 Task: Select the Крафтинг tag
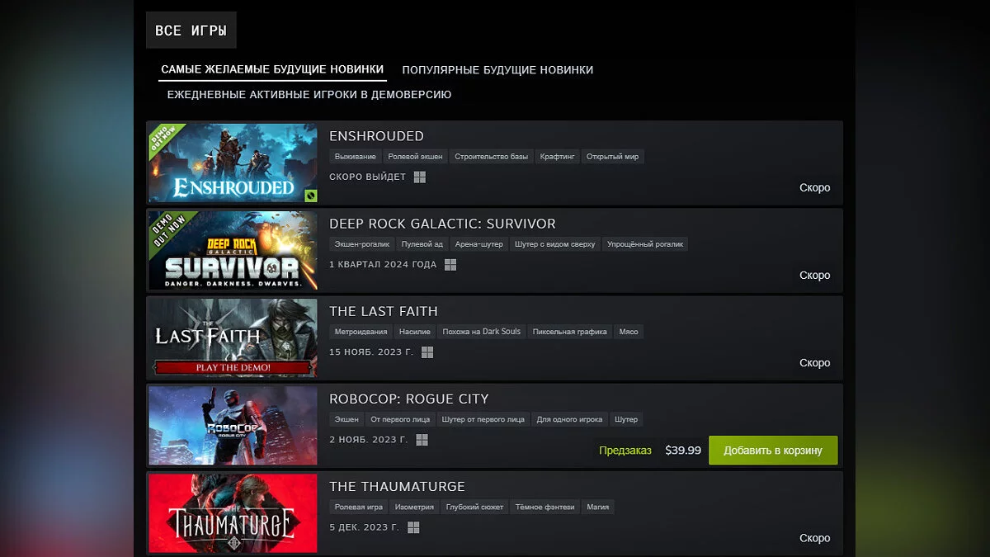pyautogui.click(x=558, y=156)
